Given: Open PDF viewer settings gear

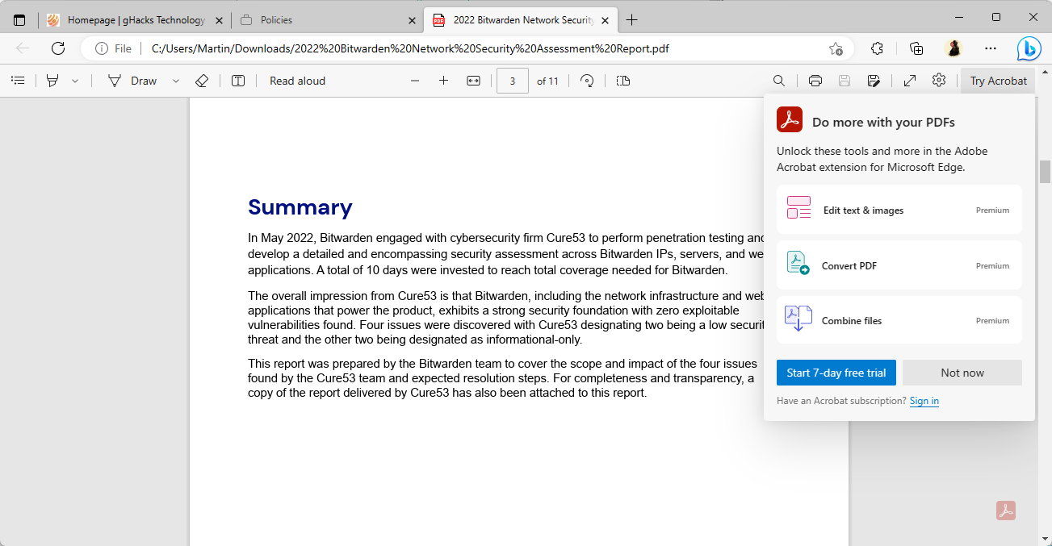Looking at the screenshot, I should tap(938, 81).
